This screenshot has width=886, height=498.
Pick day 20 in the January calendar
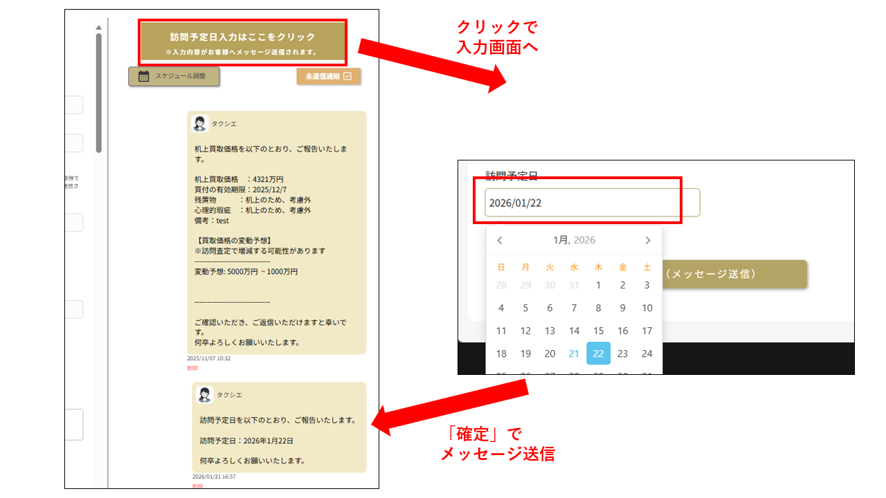(550, 353)
